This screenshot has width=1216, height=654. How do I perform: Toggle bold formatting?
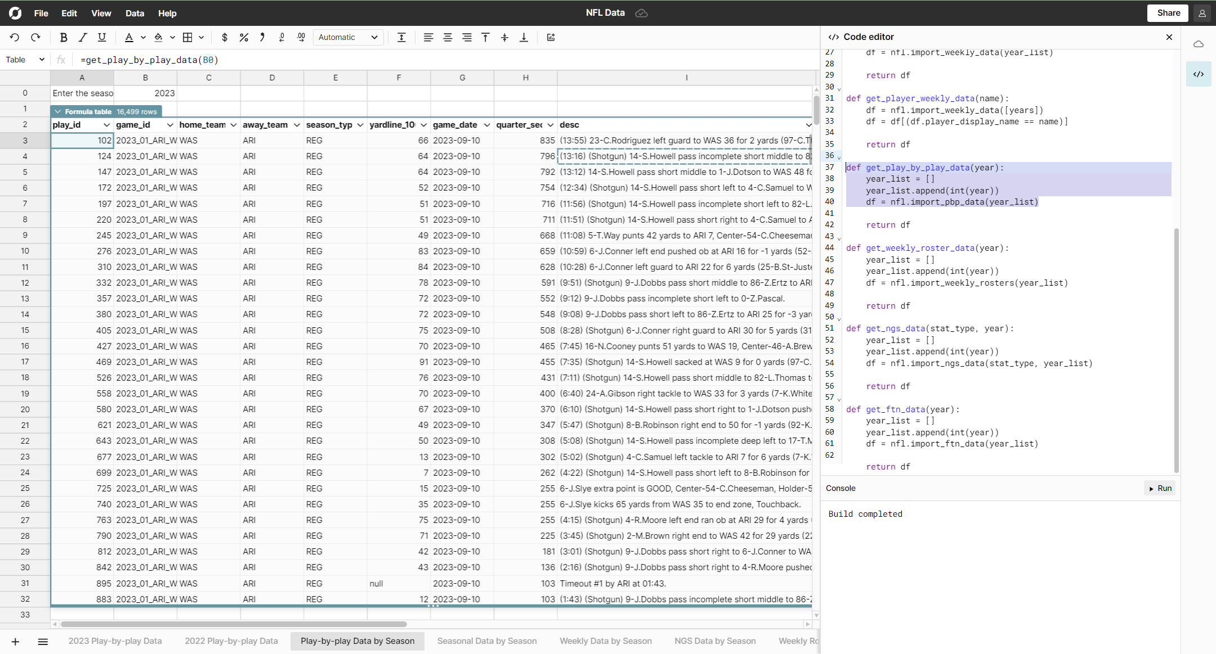pyautogui.click(x=64, y=37)
